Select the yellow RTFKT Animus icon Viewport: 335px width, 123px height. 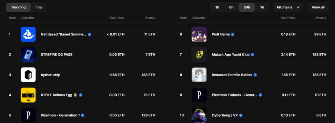click(28, 95)
